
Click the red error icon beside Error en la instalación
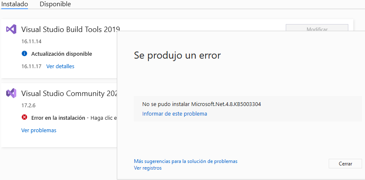(24, 117)
